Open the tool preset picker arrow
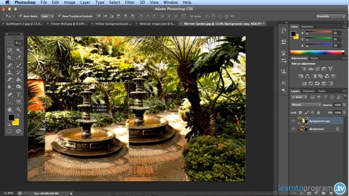Screen dimensions: 349x196 tap(14, 16)
